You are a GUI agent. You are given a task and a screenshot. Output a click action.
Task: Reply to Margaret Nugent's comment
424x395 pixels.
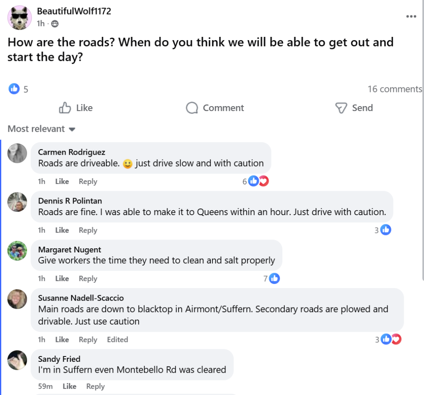click(x=88, y=279)
